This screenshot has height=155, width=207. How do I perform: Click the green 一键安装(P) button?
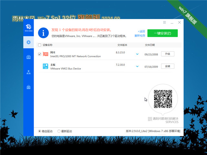(x=162, y=33)
